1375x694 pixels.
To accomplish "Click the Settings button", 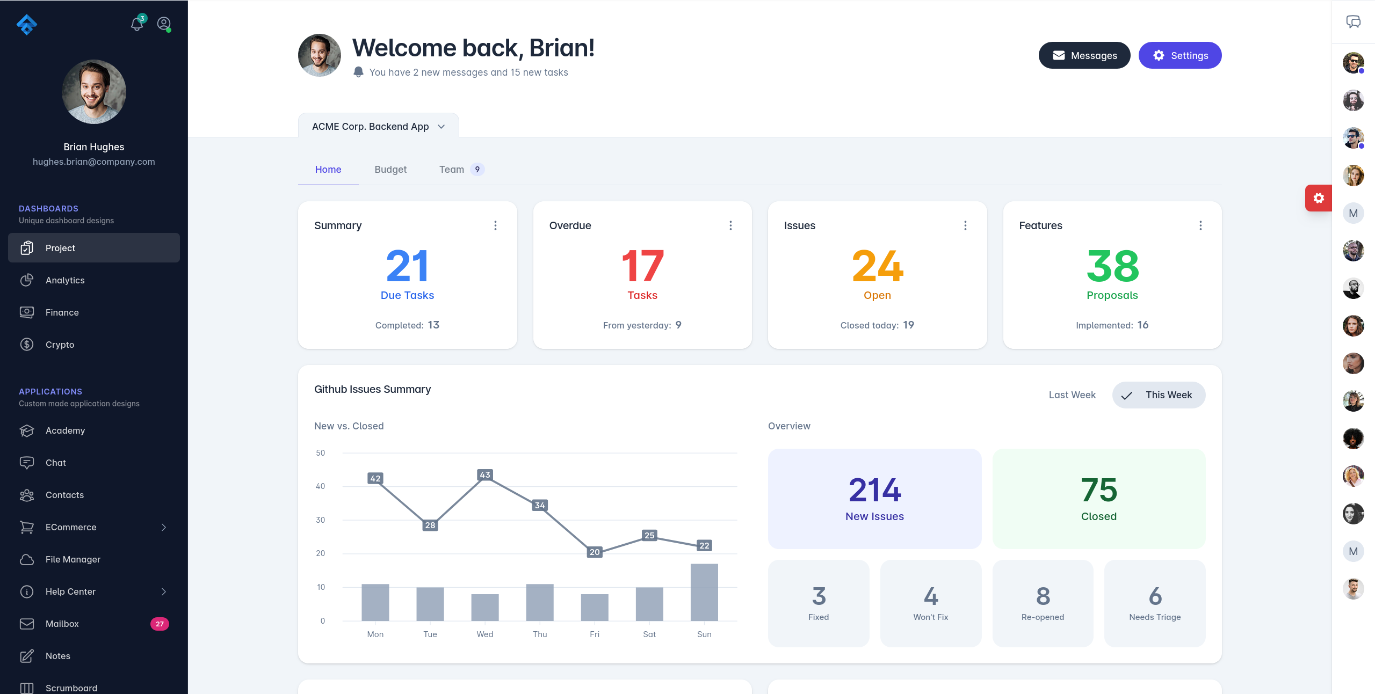I will click(x=1180, y=55).
